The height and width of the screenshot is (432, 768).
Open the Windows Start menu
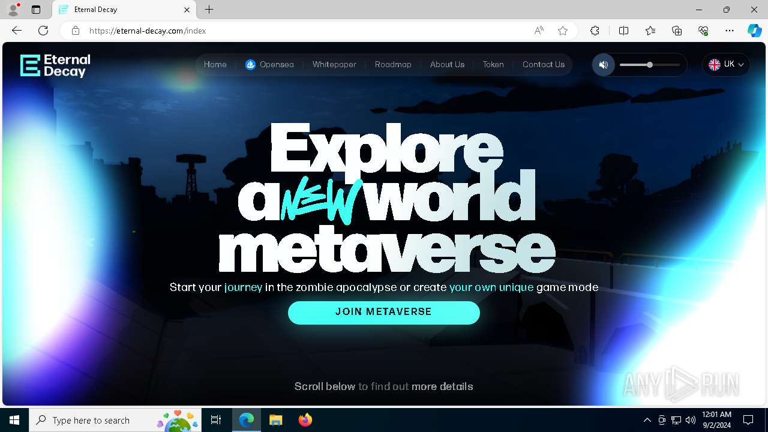tap(14, 420)
